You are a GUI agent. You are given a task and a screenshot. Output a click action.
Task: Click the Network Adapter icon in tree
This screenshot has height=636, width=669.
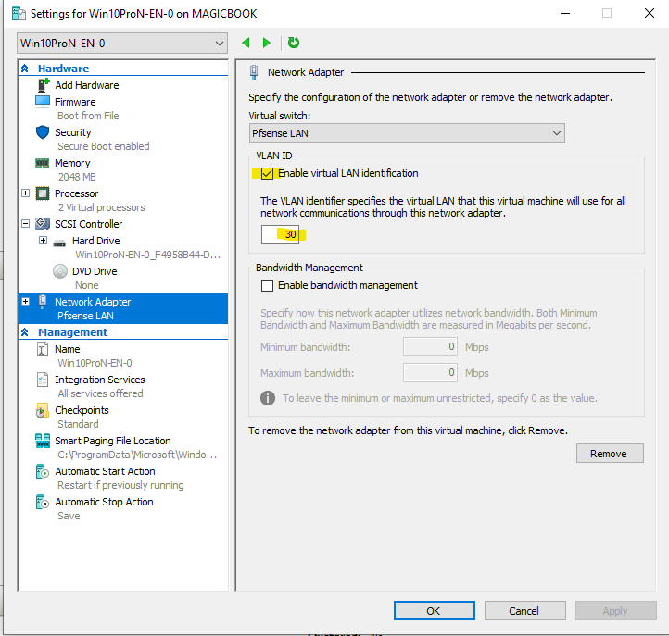coord(43,302)
